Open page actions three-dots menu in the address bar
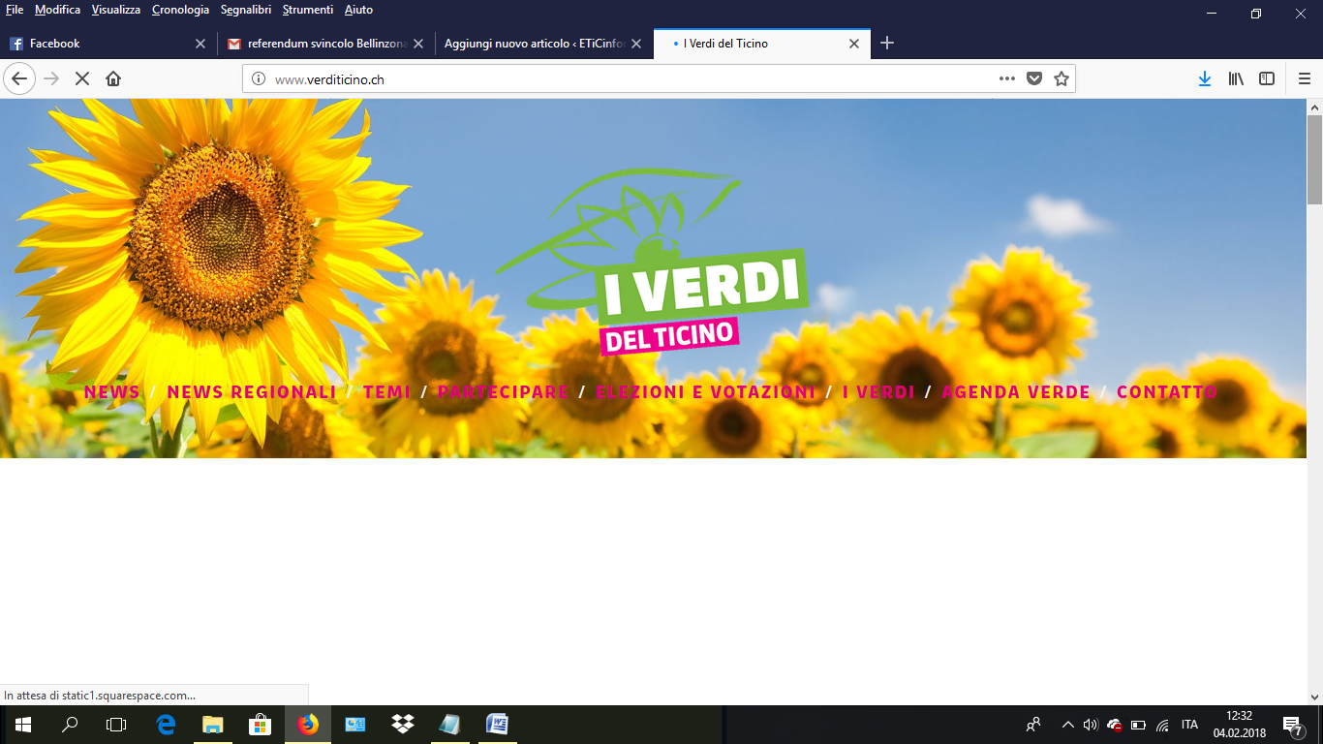Image resolution: width=1323 pixels, height=744 pixels. point(1007,78)
